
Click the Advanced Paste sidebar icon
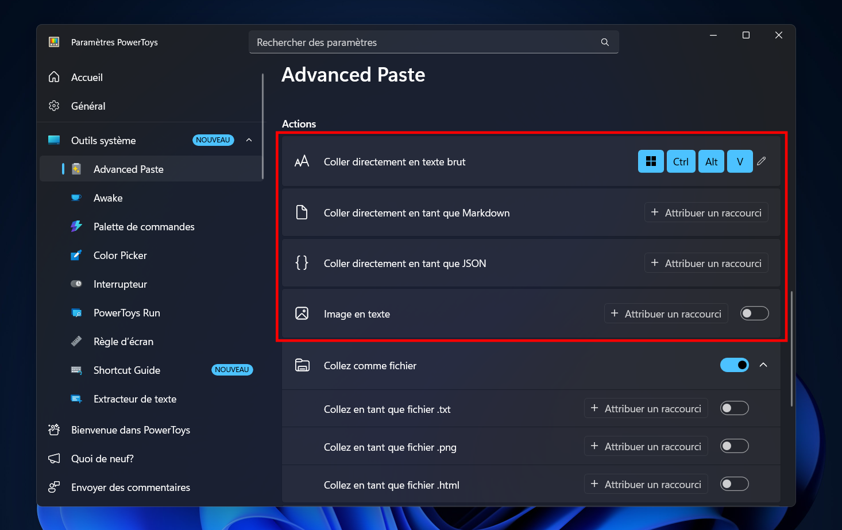[76, 169]
